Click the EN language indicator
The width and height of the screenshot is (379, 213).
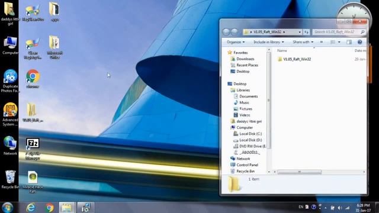(301, 207)
